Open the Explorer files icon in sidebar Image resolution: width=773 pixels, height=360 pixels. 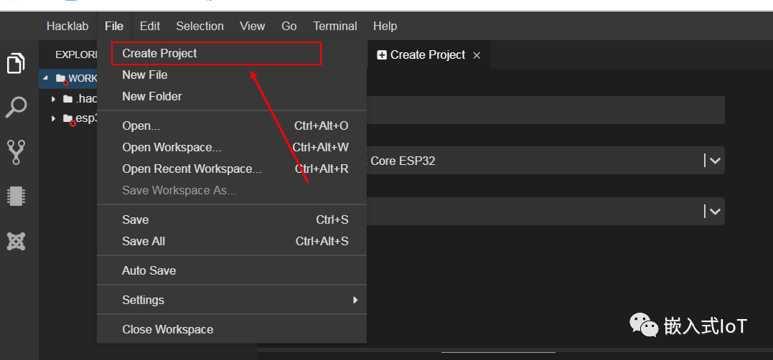coord(16,63)
